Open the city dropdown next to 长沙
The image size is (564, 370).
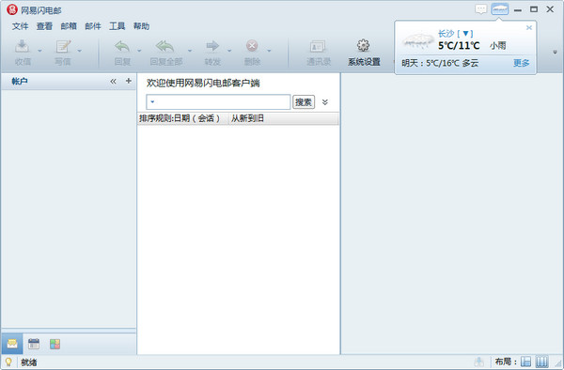[x=465, y=34]
